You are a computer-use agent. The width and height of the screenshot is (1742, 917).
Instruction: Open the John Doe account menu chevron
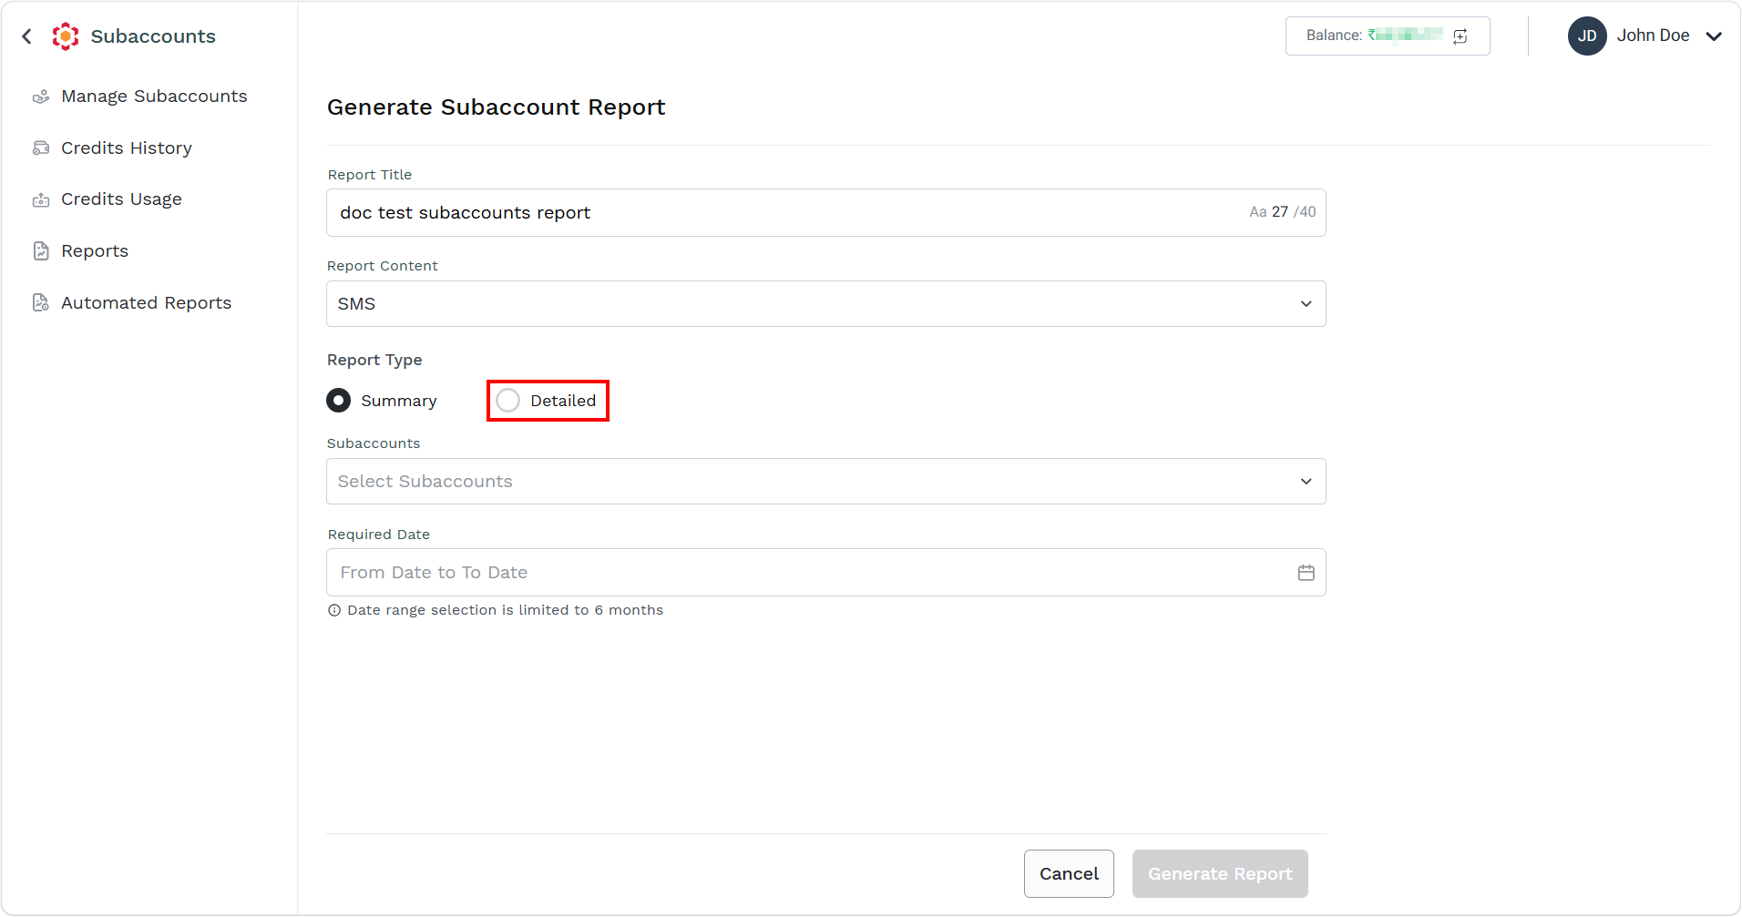click(x=1714, y=36)
